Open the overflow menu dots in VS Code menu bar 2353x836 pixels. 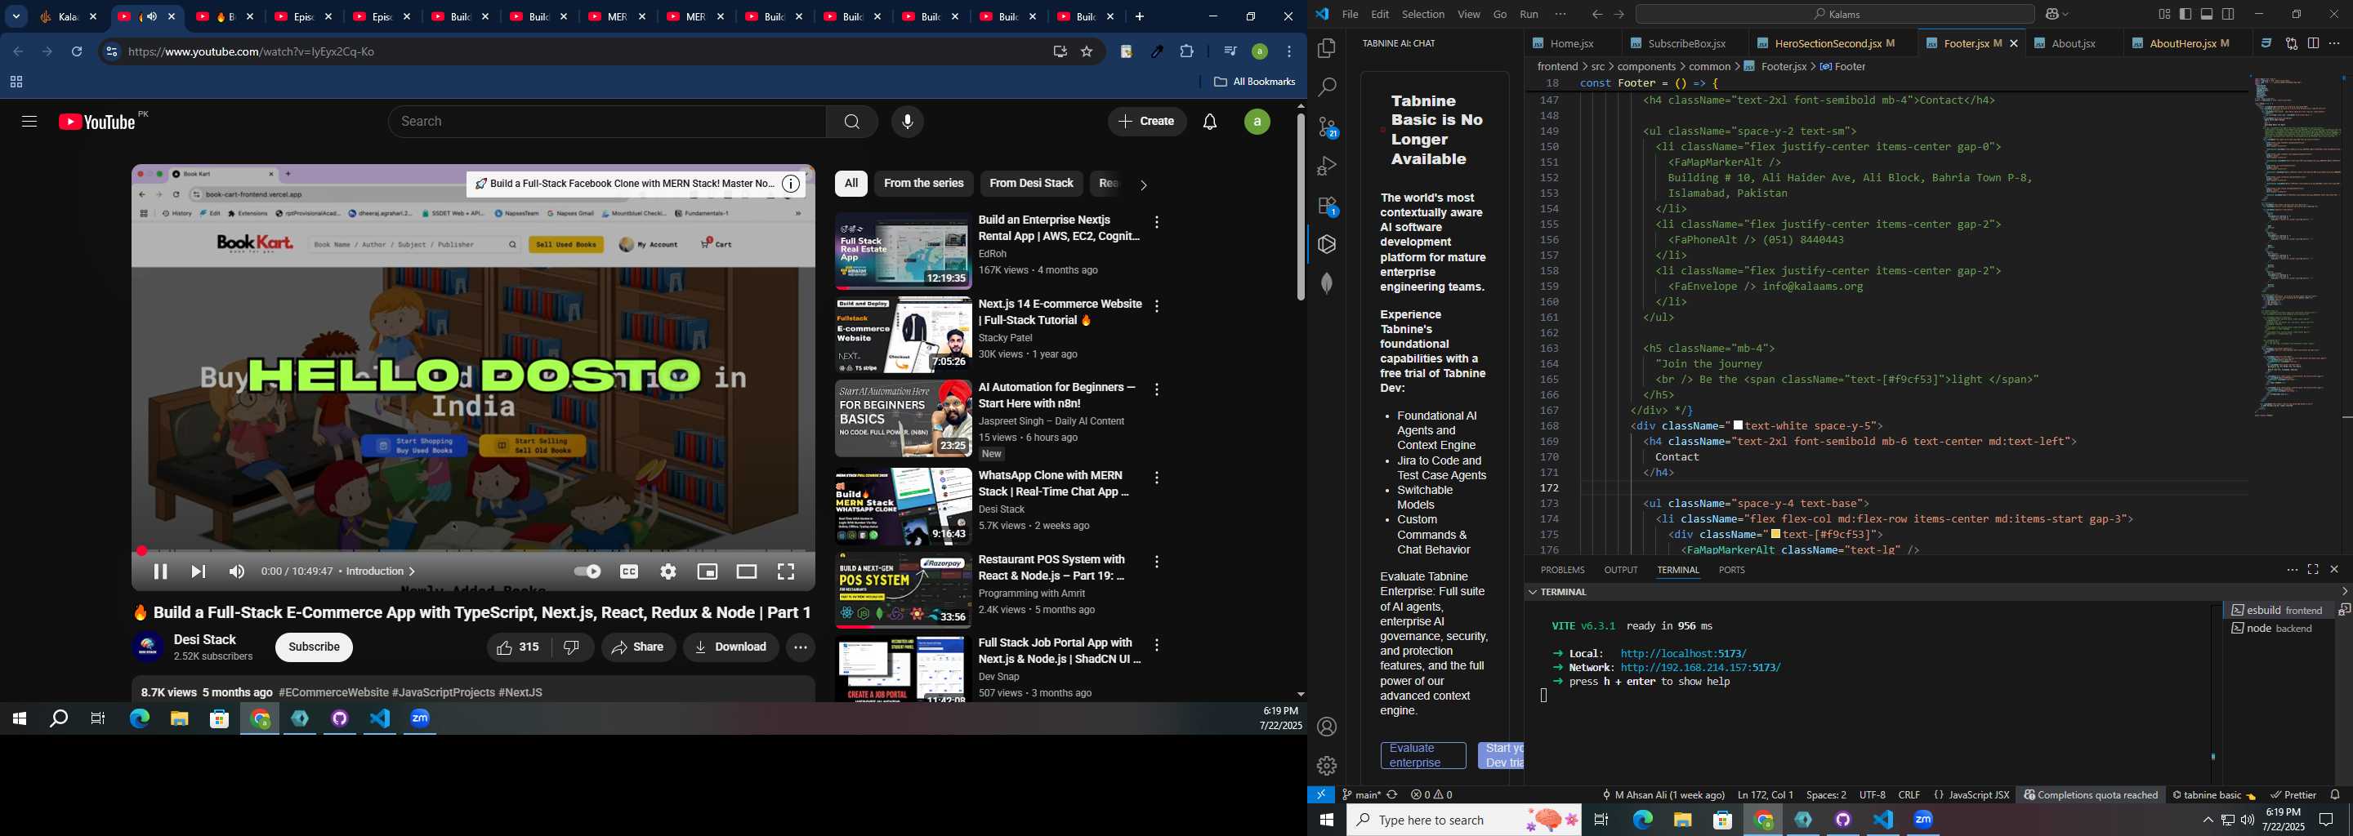pos(1560,14)
